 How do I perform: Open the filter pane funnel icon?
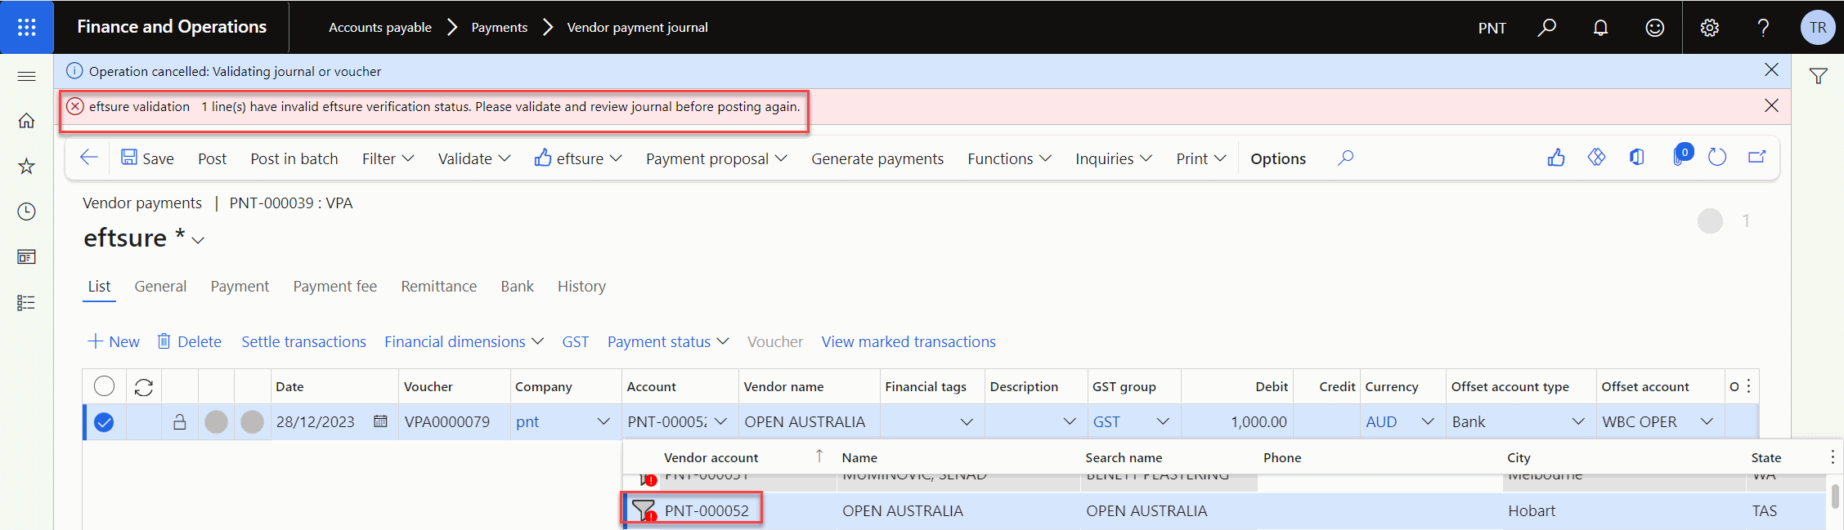coord(1818,76)
